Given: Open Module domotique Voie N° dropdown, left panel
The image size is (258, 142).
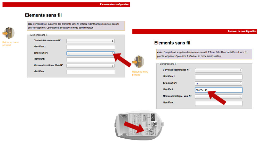Looking at the screenshot, I should [x=91, y=66].
